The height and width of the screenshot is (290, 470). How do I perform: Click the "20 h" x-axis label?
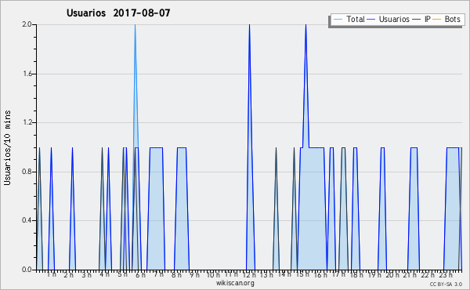coord(392,274)
